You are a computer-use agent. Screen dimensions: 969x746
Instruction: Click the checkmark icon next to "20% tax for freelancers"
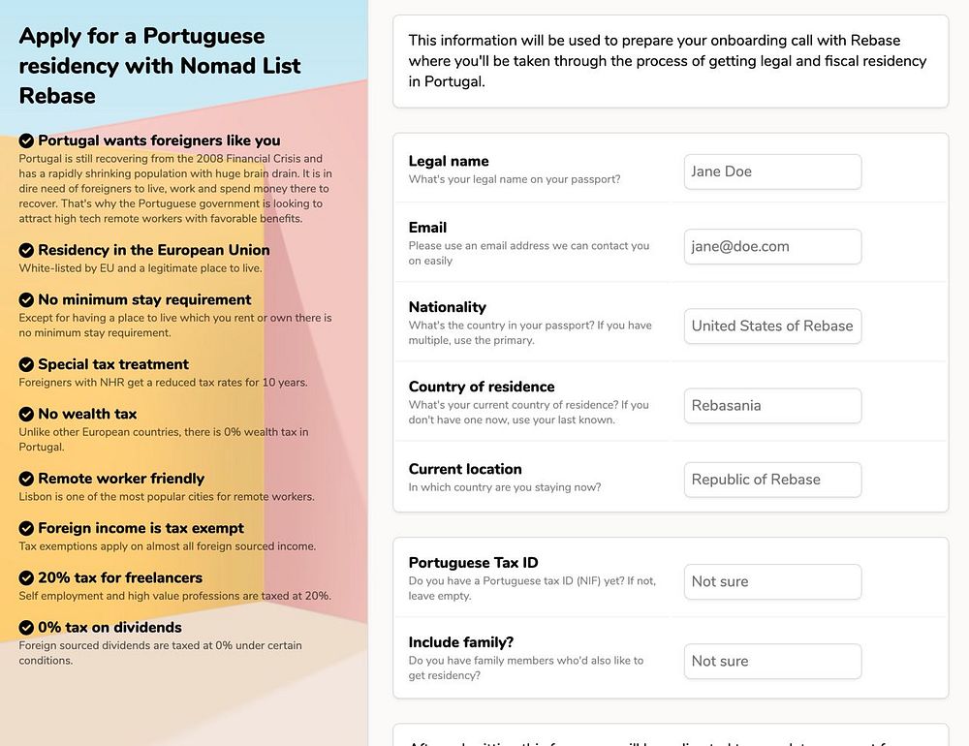(27, 578)
